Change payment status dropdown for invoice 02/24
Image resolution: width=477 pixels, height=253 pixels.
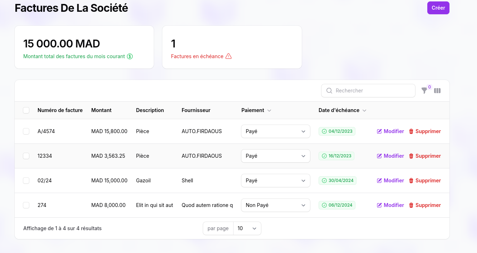click(x=275, y=181)
